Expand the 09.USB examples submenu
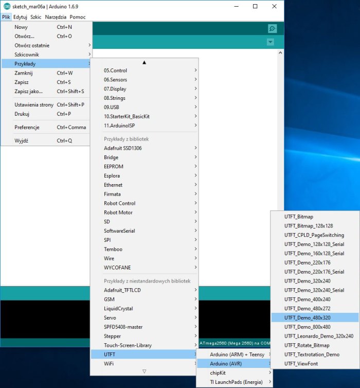This screenshot has width=360, height=388. [145, 107]
